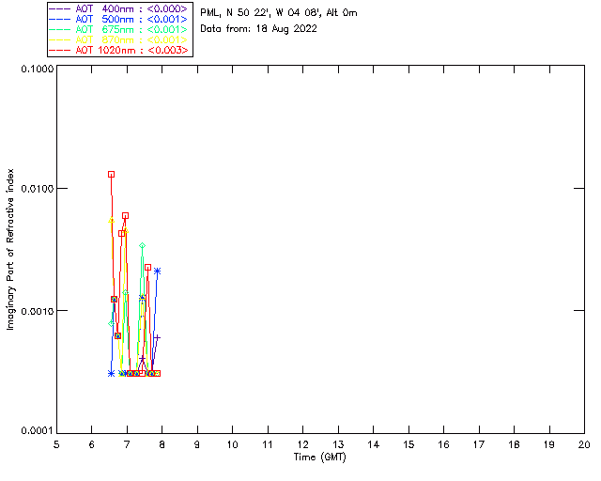This screenshot has height=481, width=601.
Task: Click the 'Data from: 18 Aug 2022' text
Action: 258,29
